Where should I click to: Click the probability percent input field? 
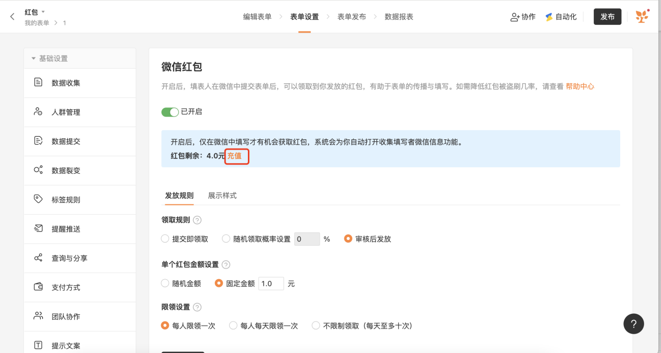pyautogui.click(x=307, y=239)
